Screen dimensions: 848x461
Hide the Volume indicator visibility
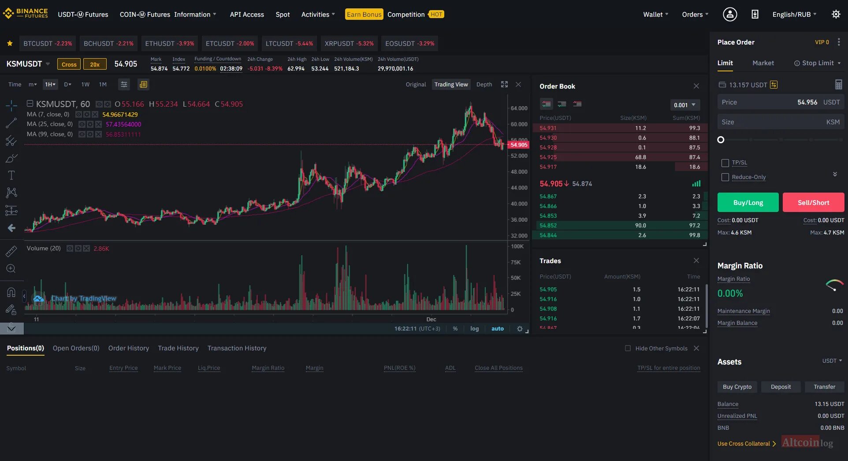click(70, 249)
